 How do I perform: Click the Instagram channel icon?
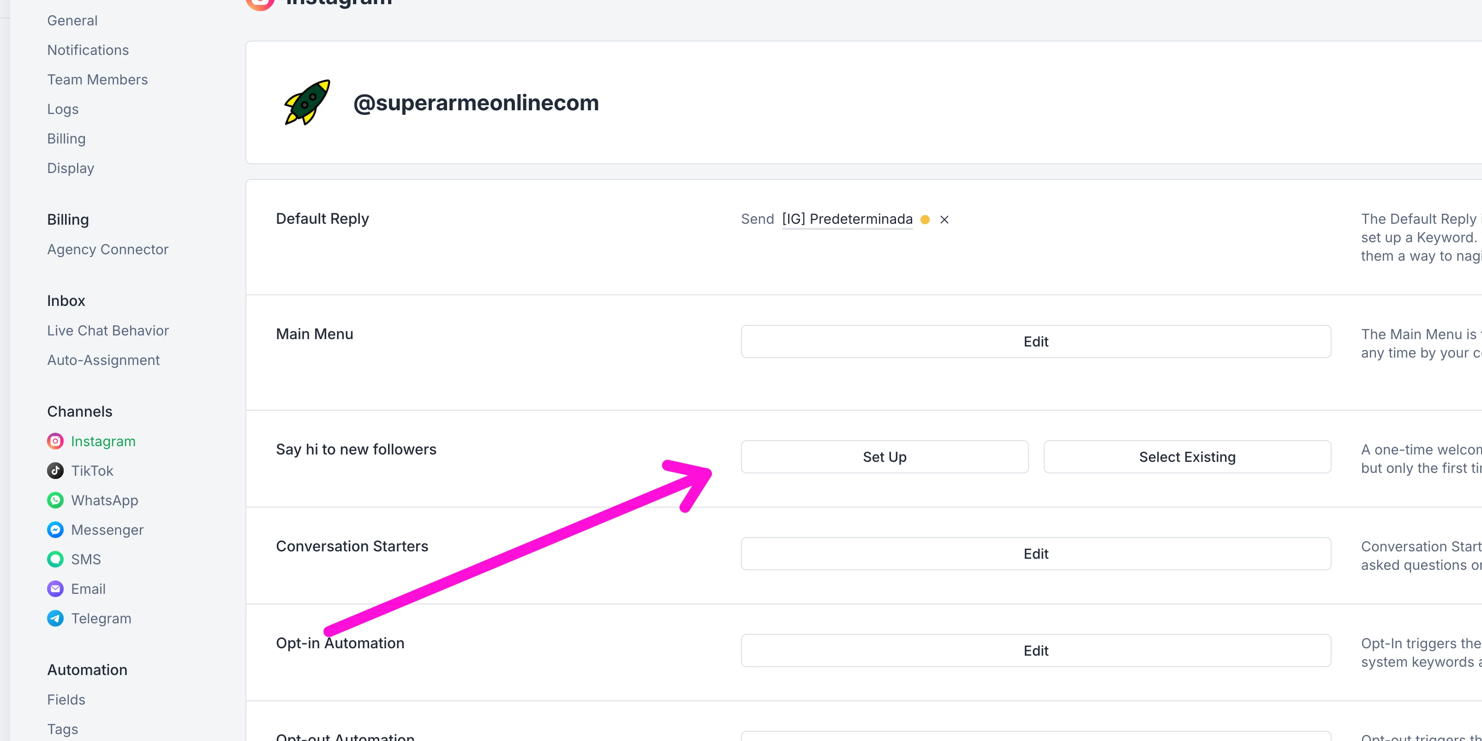point(55,441)
